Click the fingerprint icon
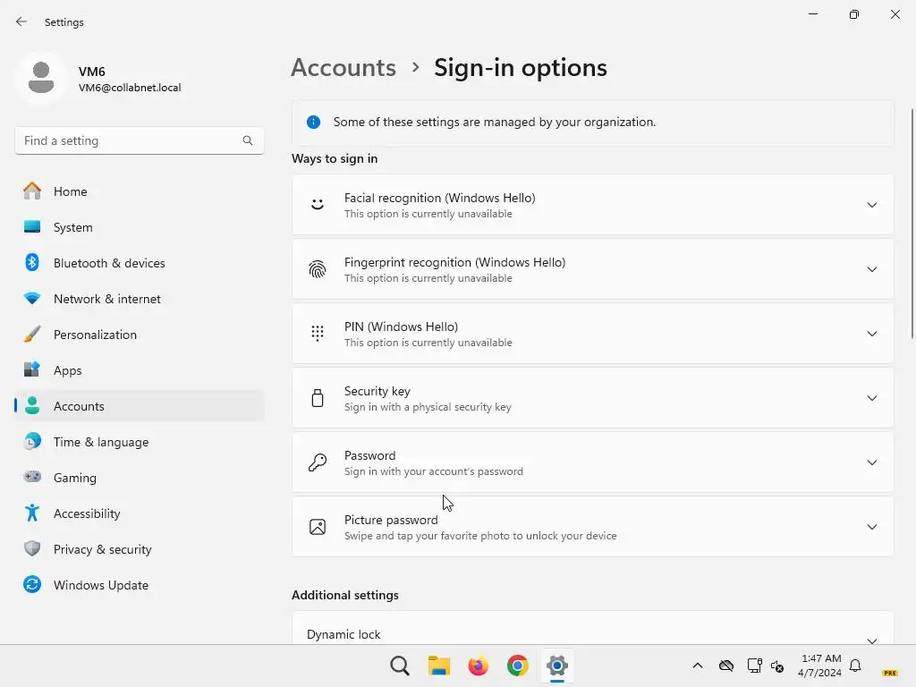916x687 pixels. [x=318, y=269]
